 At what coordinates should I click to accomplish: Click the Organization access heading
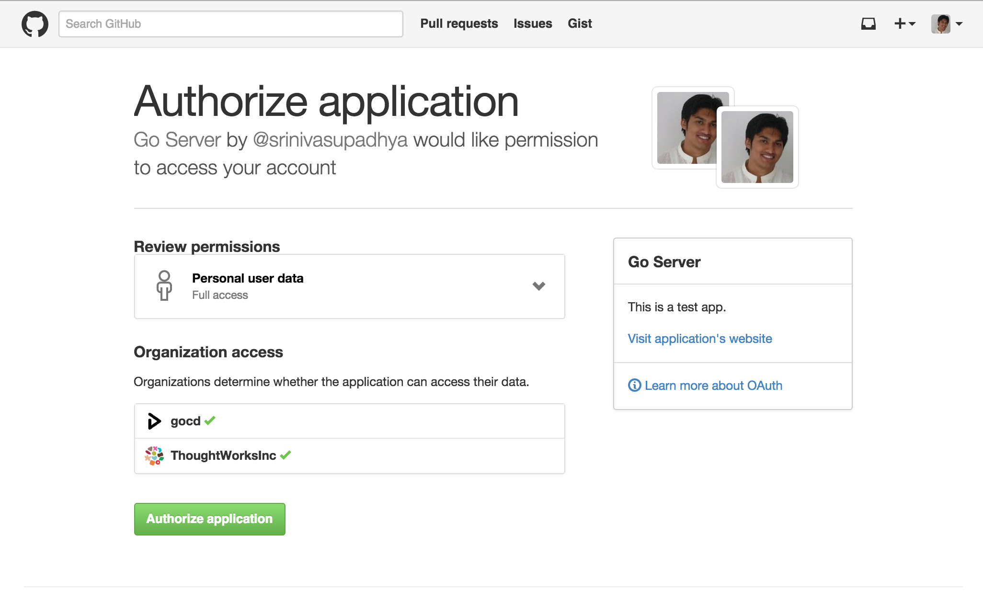pyautogui.click(x=208, y=352)
